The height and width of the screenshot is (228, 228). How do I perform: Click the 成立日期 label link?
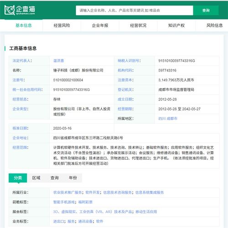(125, 99)
